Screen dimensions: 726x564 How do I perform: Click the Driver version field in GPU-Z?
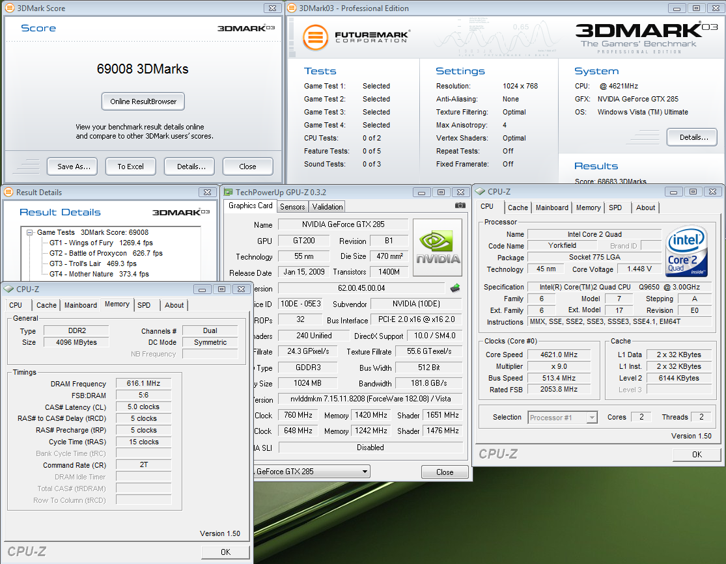[370, 399]
